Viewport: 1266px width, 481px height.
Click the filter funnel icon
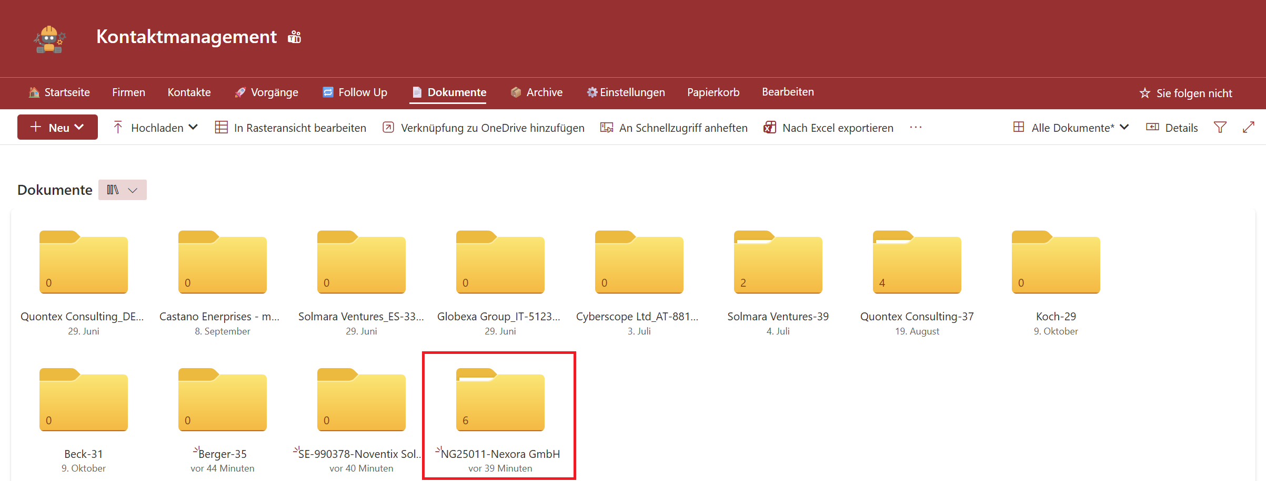pos(1220,128)
